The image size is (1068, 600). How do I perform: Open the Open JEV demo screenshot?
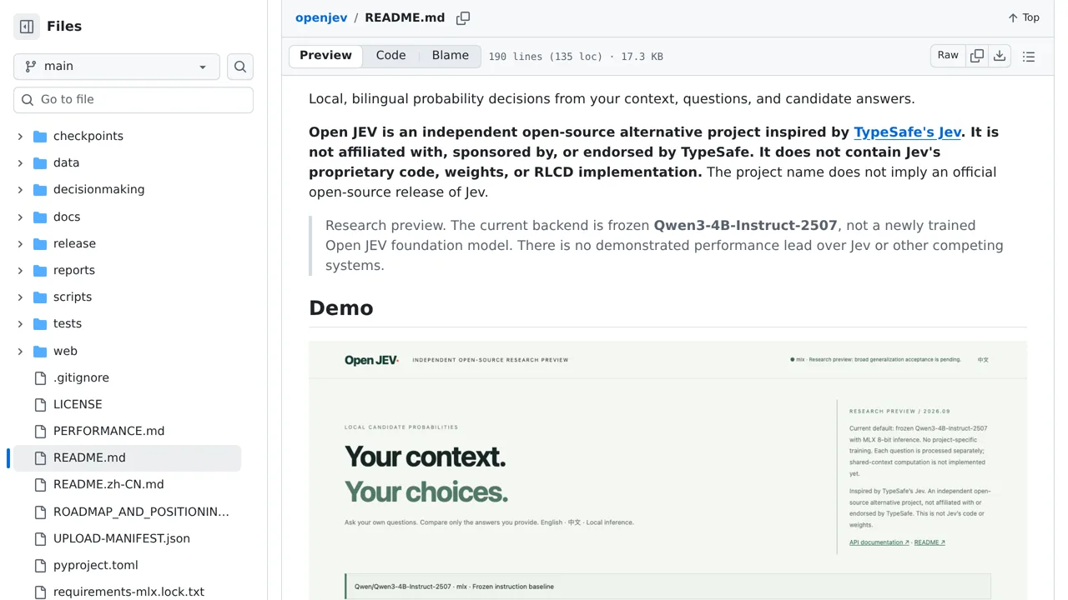coord(667,470)
